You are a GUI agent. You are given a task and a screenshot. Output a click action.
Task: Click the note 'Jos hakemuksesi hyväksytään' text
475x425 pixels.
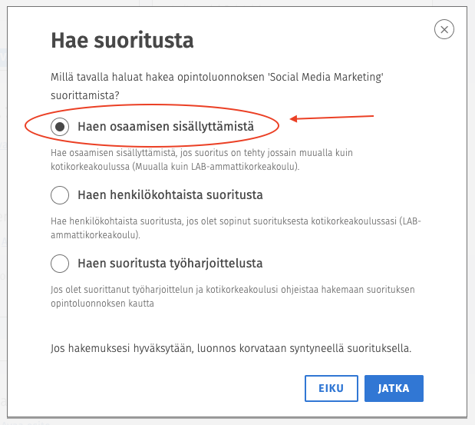pos(231,348)
